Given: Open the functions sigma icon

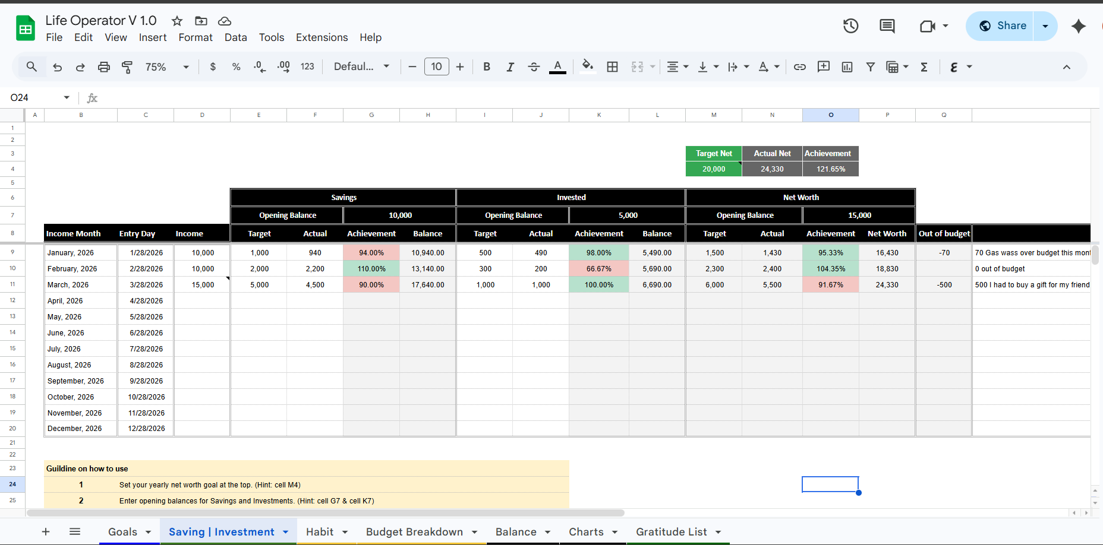Looking at the screenshot, I should (924, 67).
